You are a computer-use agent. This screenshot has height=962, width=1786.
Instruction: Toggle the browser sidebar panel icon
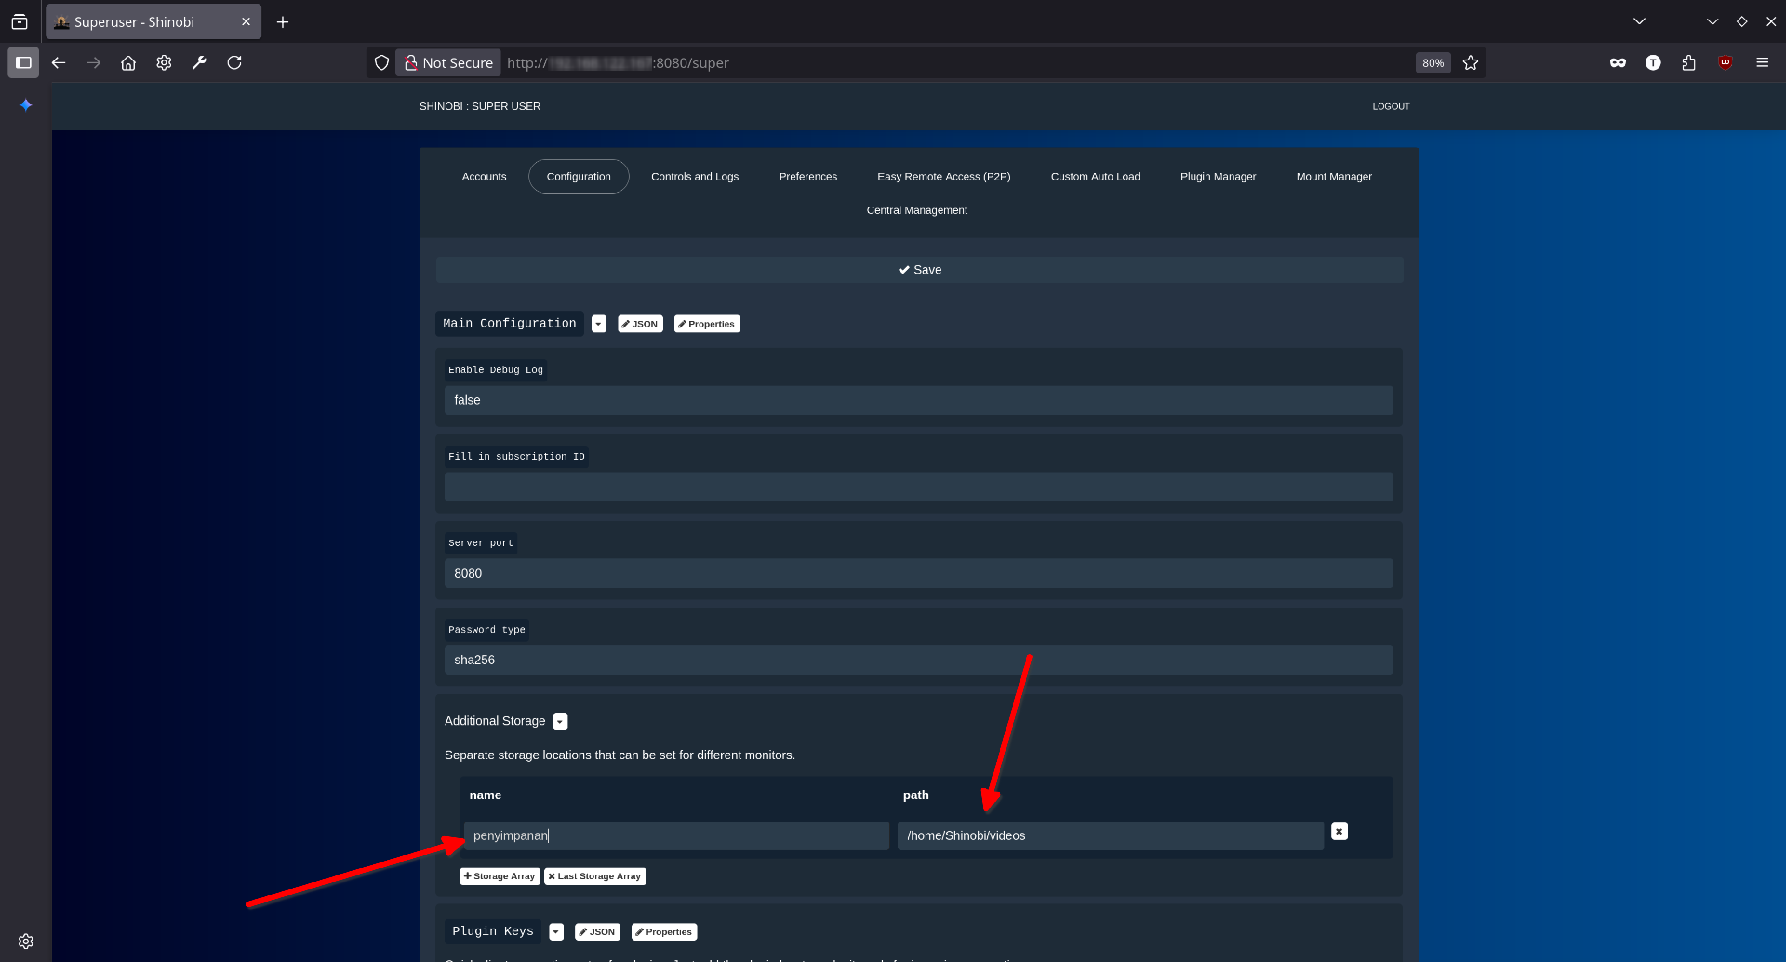pos(23,62)
